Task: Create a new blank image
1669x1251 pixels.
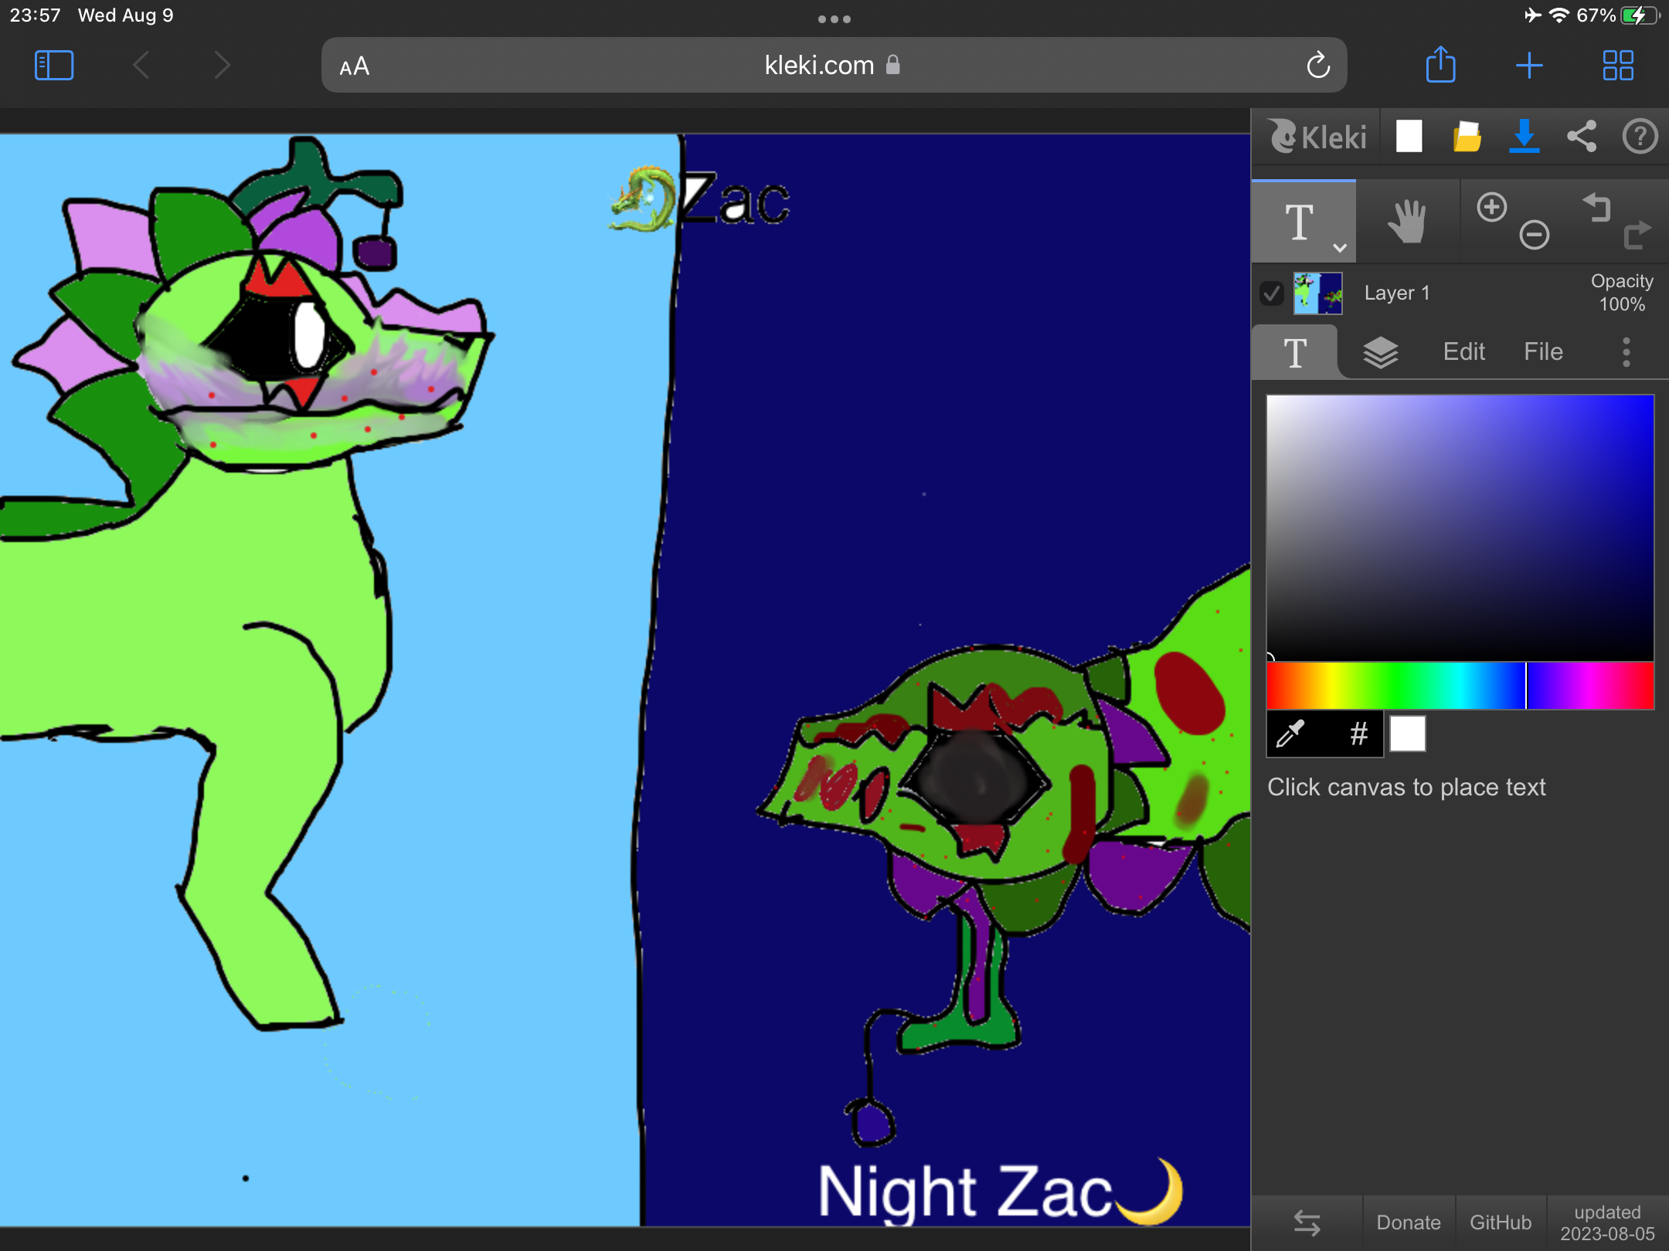Action: [x=1409, y=137]
